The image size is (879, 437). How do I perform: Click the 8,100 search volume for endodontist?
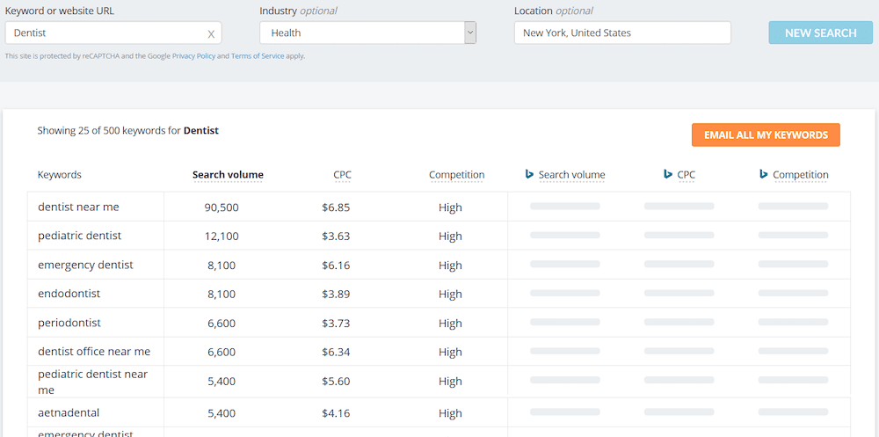click(222, 295)
